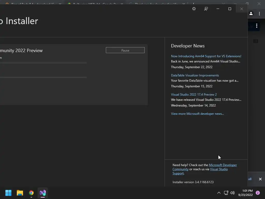Open the network status tray icon
The image size is (265, 199).
(226, 193)
